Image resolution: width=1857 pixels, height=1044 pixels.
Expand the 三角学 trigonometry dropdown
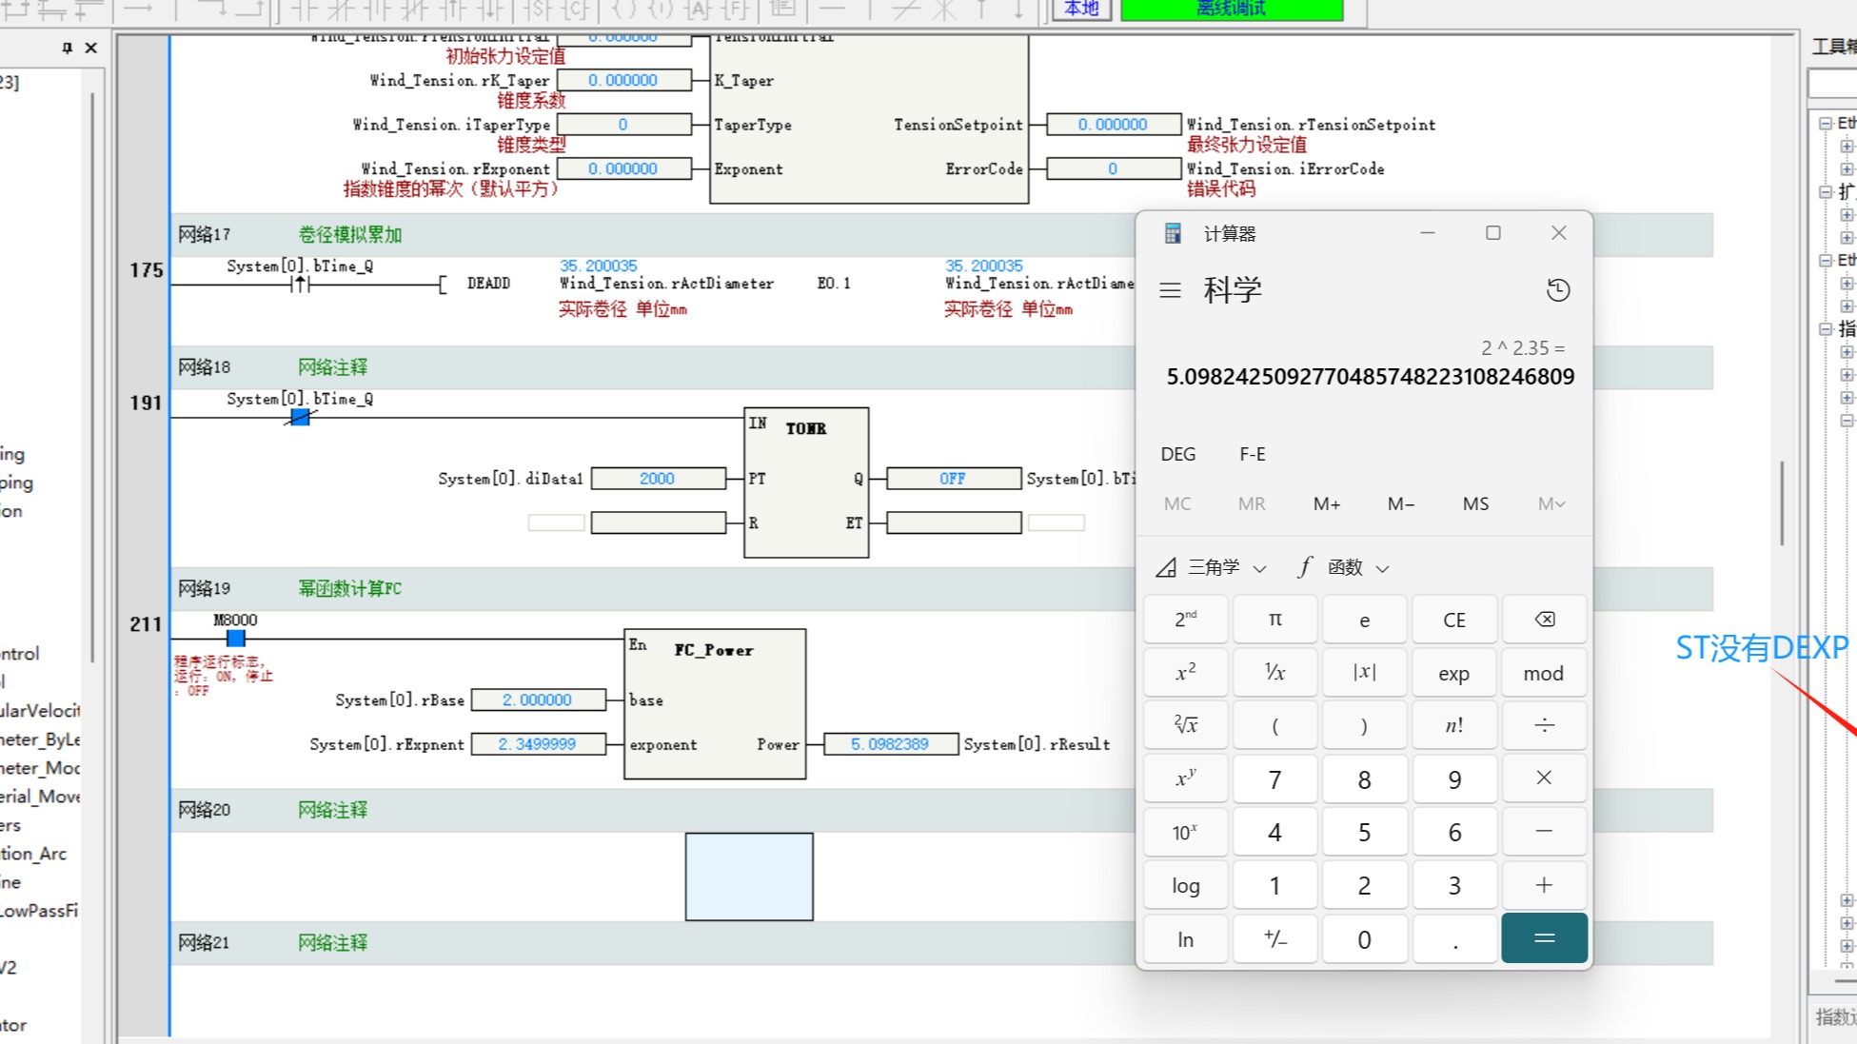pyautogui.click(x=1212, y=568)
